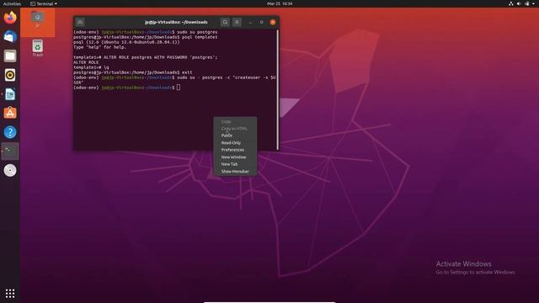Minimize the terminal window
This screenshot has height=303, width=539.
point(250,22)
